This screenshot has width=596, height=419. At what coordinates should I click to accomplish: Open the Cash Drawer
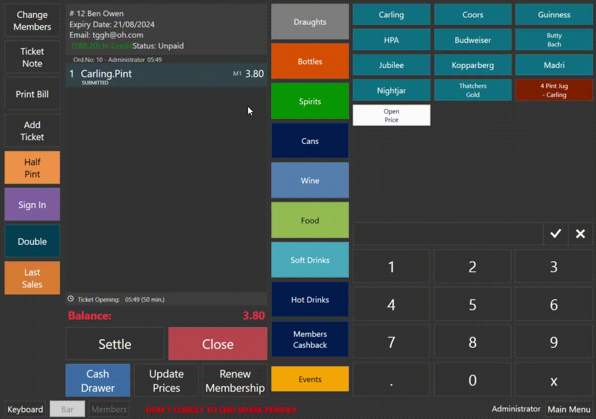pyautogui.click(x=98, y=381)
